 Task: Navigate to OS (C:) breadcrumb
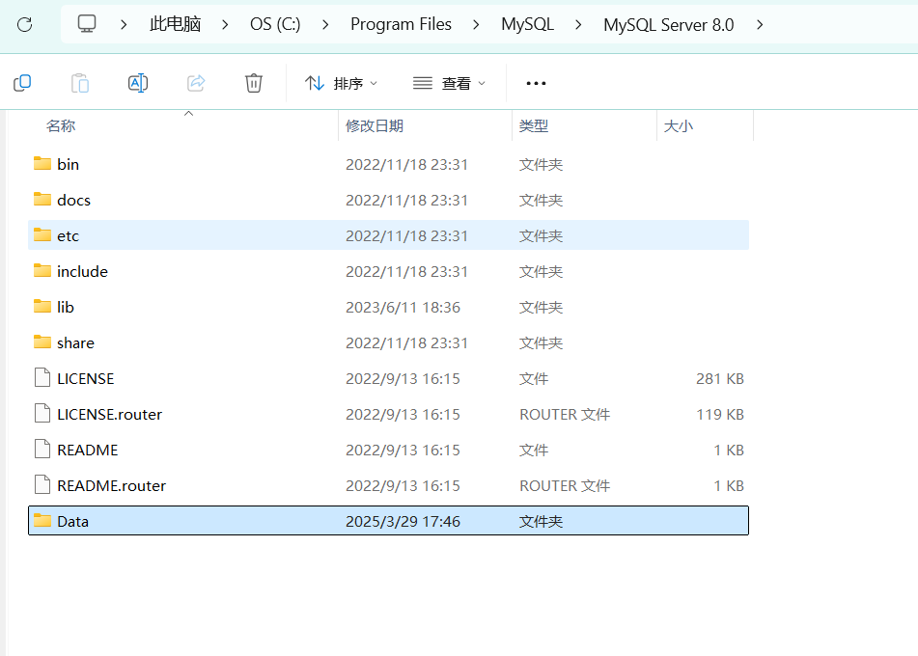(275, 24)
